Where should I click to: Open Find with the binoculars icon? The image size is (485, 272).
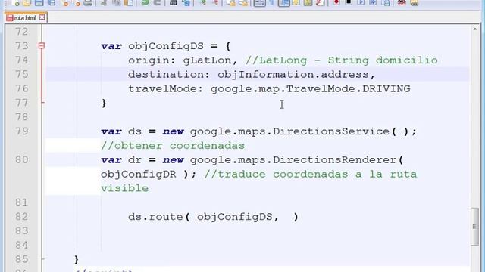pos(174,3)
